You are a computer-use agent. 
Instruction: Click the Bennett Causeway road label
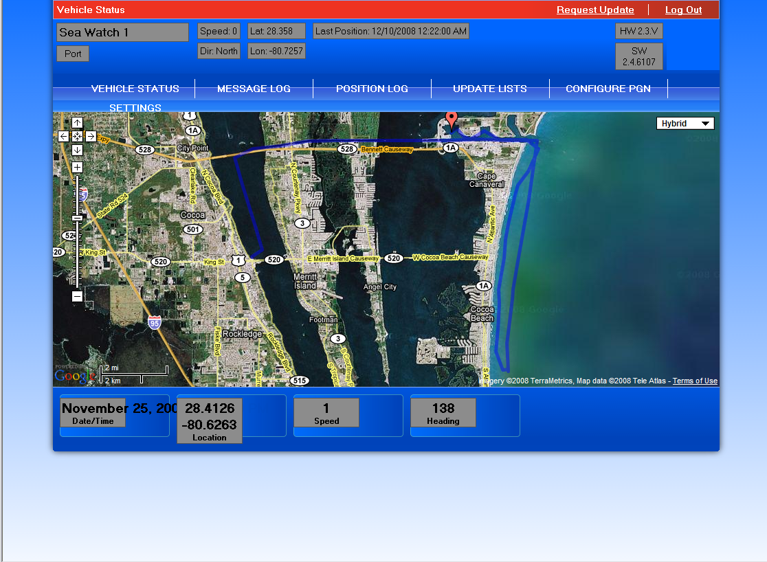387,149
